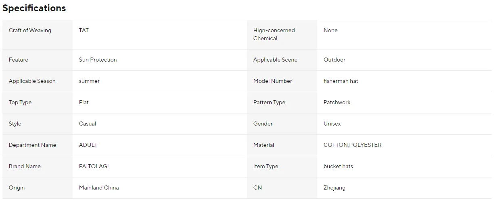
Task: Select the summer season value
Action: point(89,81)
